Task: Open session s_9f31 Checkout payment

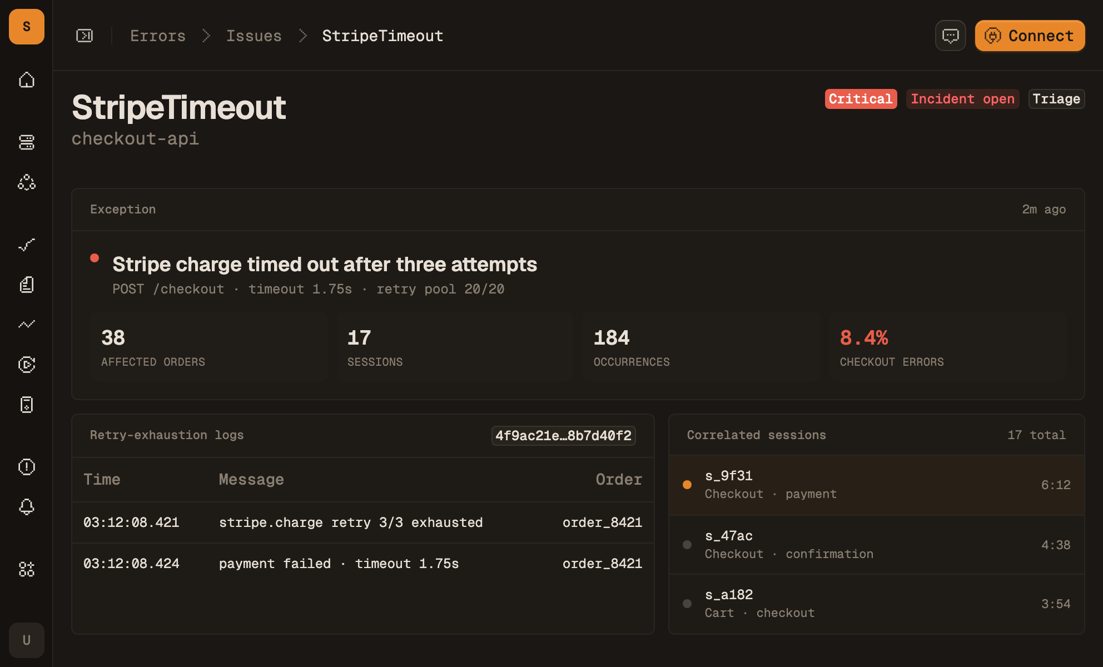Action: click(877, 485)
